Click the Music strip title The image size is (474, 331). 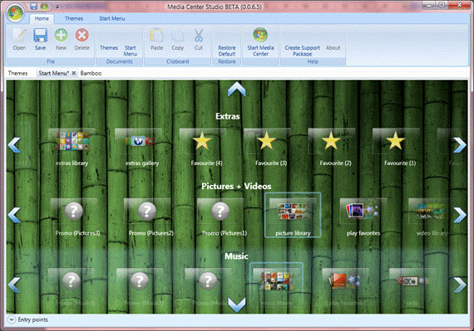pos(236,256)
